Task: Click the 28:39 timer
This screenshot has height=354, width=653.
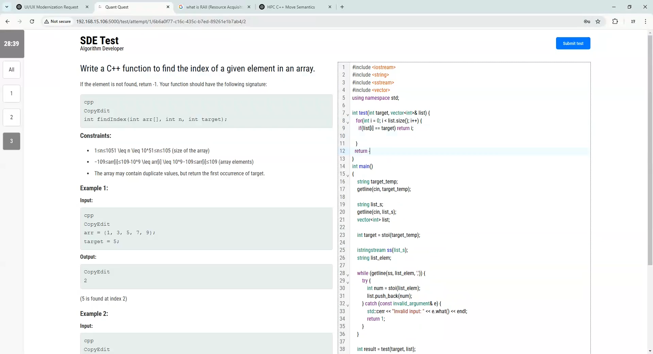Action: click(x=12, y=44)
